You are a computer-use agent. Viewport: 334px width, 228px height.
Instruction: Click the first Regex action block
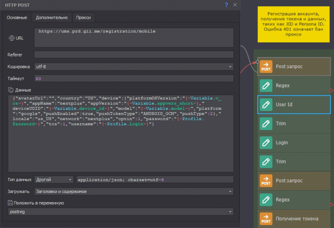294,86
